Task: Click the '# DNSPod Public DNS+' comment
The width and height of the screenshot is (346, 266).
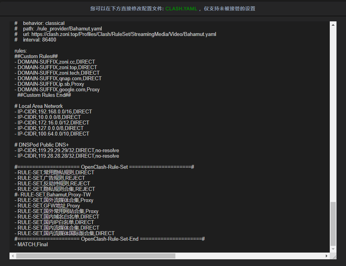Action: (42, 145)
